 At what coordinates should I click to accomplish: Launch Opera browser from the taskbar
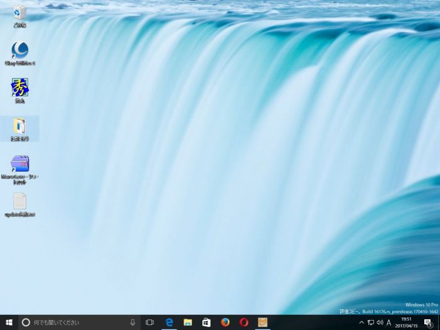click(244, 322)
